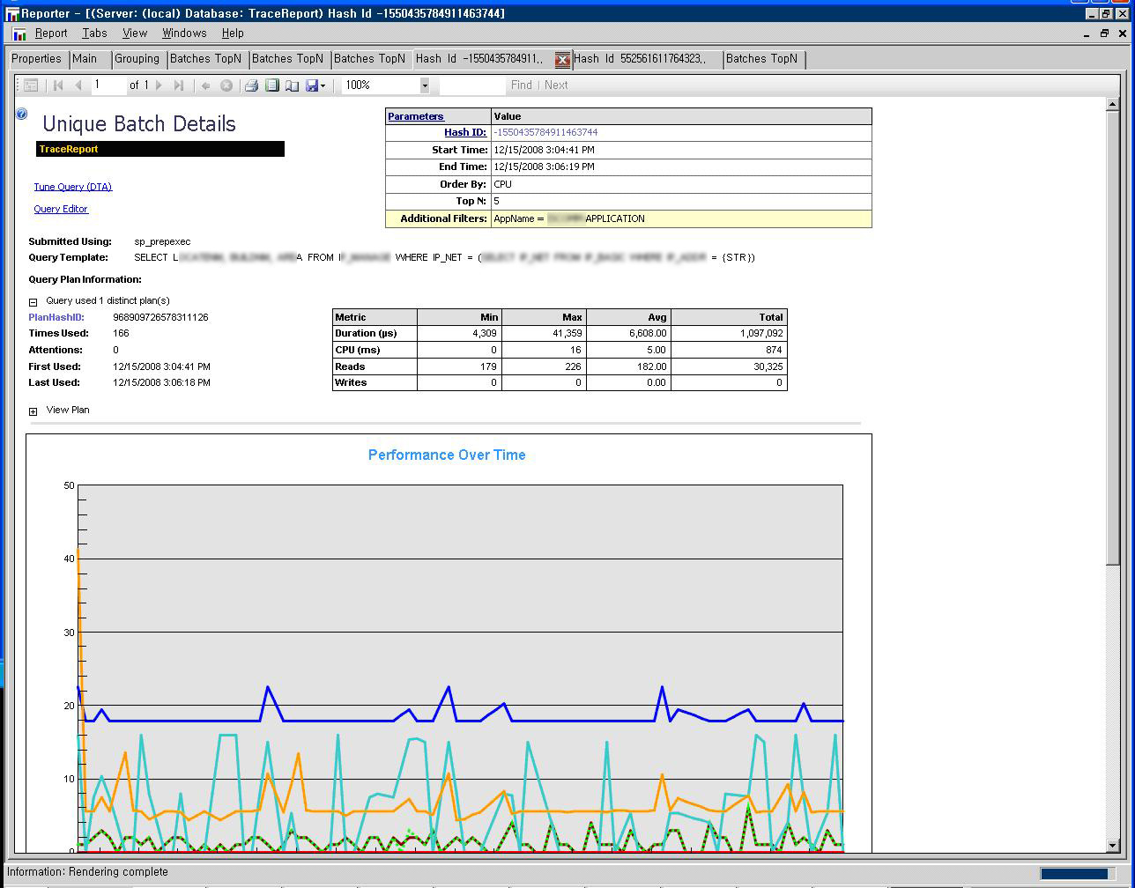
Task: Click the Reporter title bar icon
Action: (x=12, y=13)
